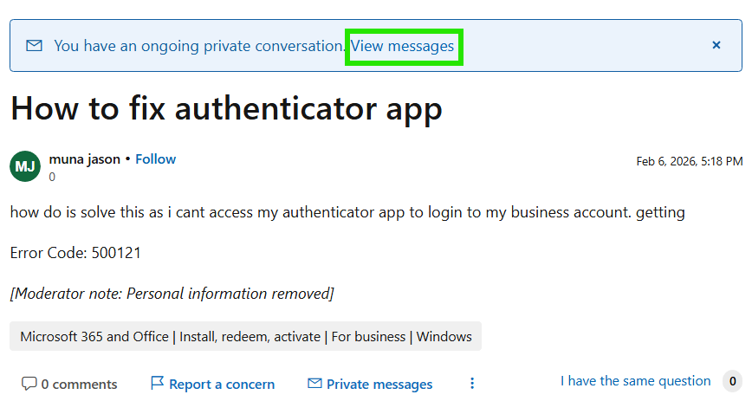The image size is (752, 414).
Task: Select the post date Feb 6, 2026
Action: (689, 161)
